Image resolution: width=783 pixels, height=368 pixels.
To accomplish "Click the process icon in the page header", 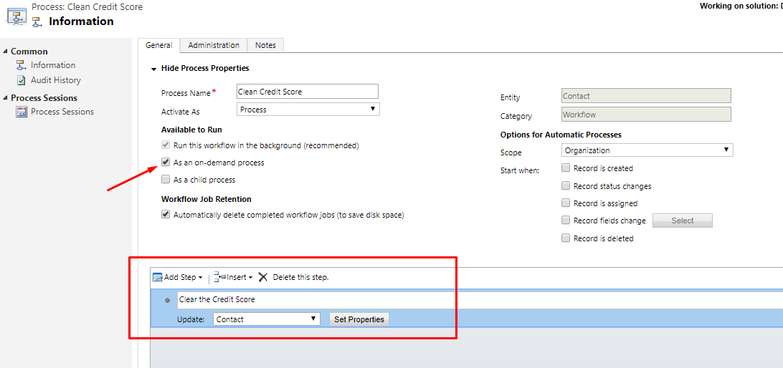I will point(16,16).
